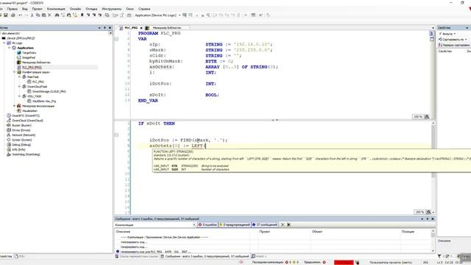Screen dimensions: 471x265
Task: Click the Проект column header
Action: click(x=264, y=231)
